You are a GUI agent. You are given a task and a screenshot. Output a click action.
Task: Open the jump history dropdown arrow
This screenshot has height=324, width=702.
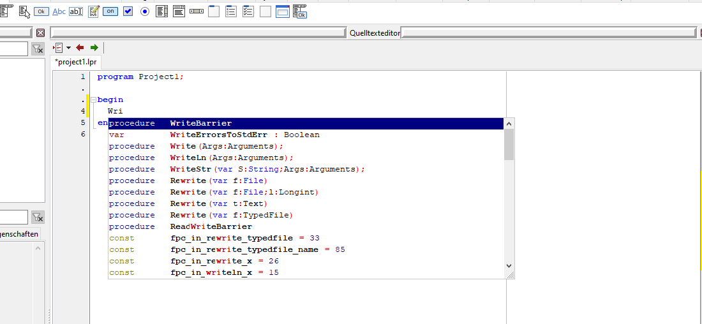click(x=68, y=47)
